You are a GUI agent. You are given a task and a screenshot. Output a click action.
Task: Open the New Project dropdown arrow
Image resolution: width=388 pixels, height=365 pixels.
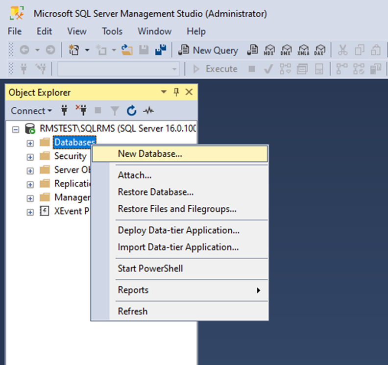(x=87, y=50)
